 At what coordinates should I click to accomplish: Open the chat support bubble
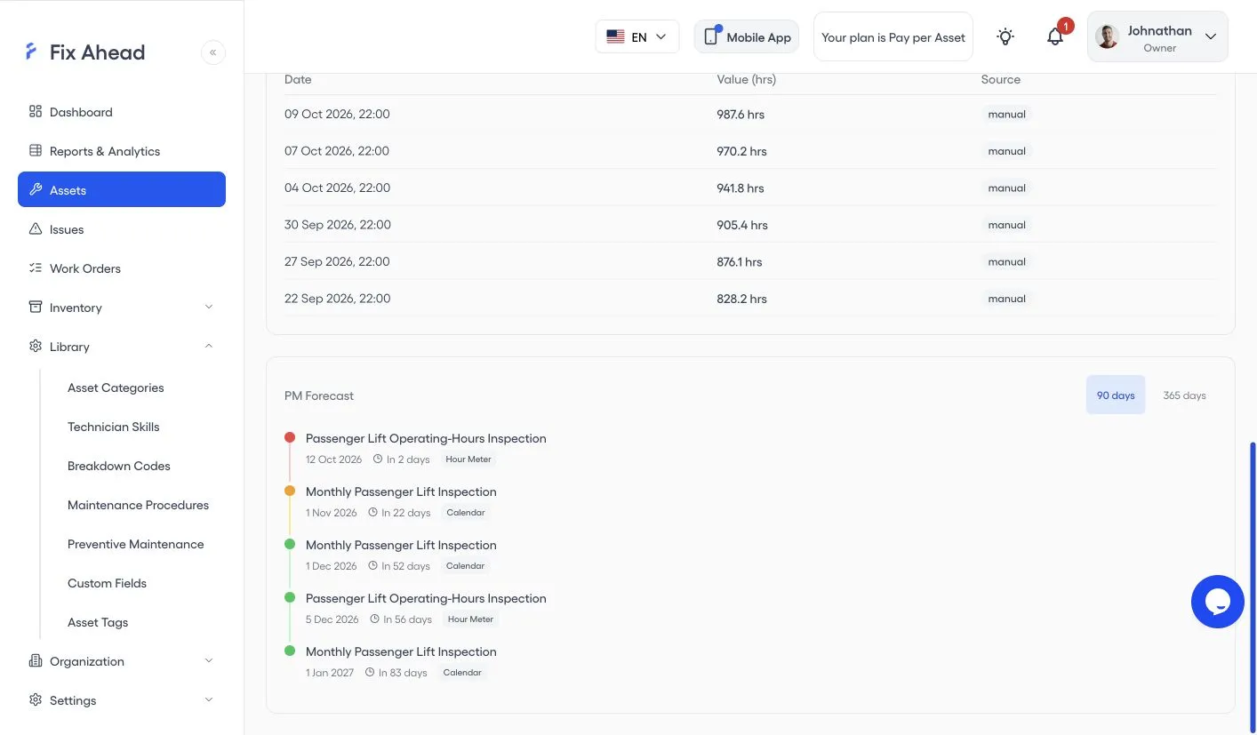pos(1217,602)
